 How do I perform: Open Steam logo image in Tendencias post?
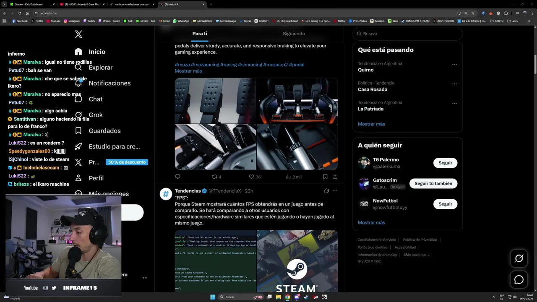[297, 261]
